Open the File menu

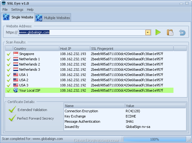[x=5, y=10]
